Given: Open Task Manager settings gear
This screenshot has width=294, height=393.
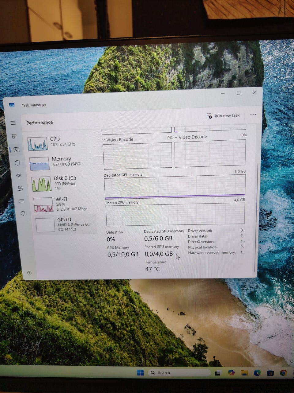Looking at the screenshot, I should (x=29, y=273).
